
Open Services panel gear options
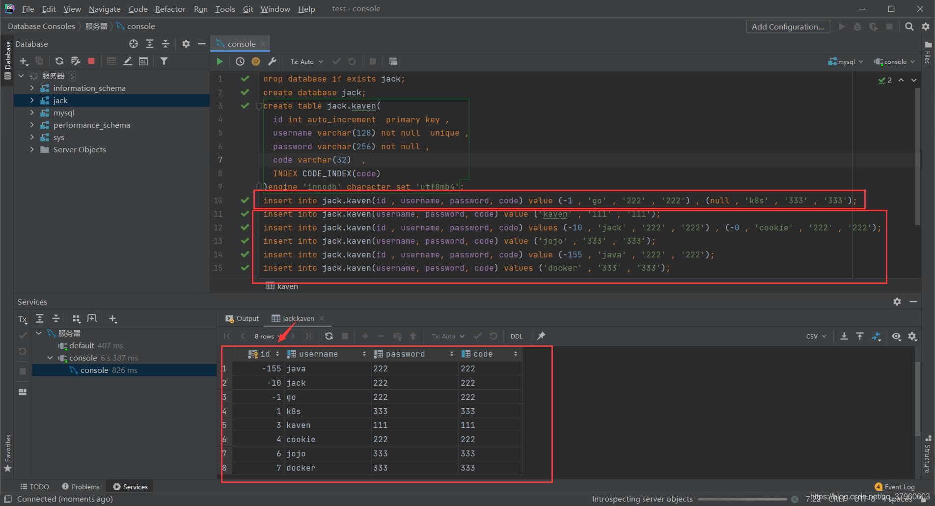pos(897,302)
